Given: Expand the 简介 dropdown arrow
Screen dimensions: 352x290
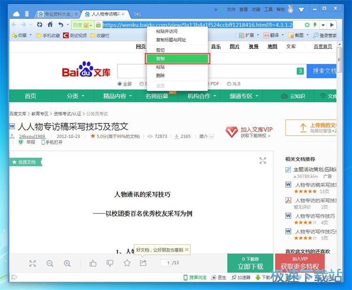Looking at the screenshot, I should [212, 137].
